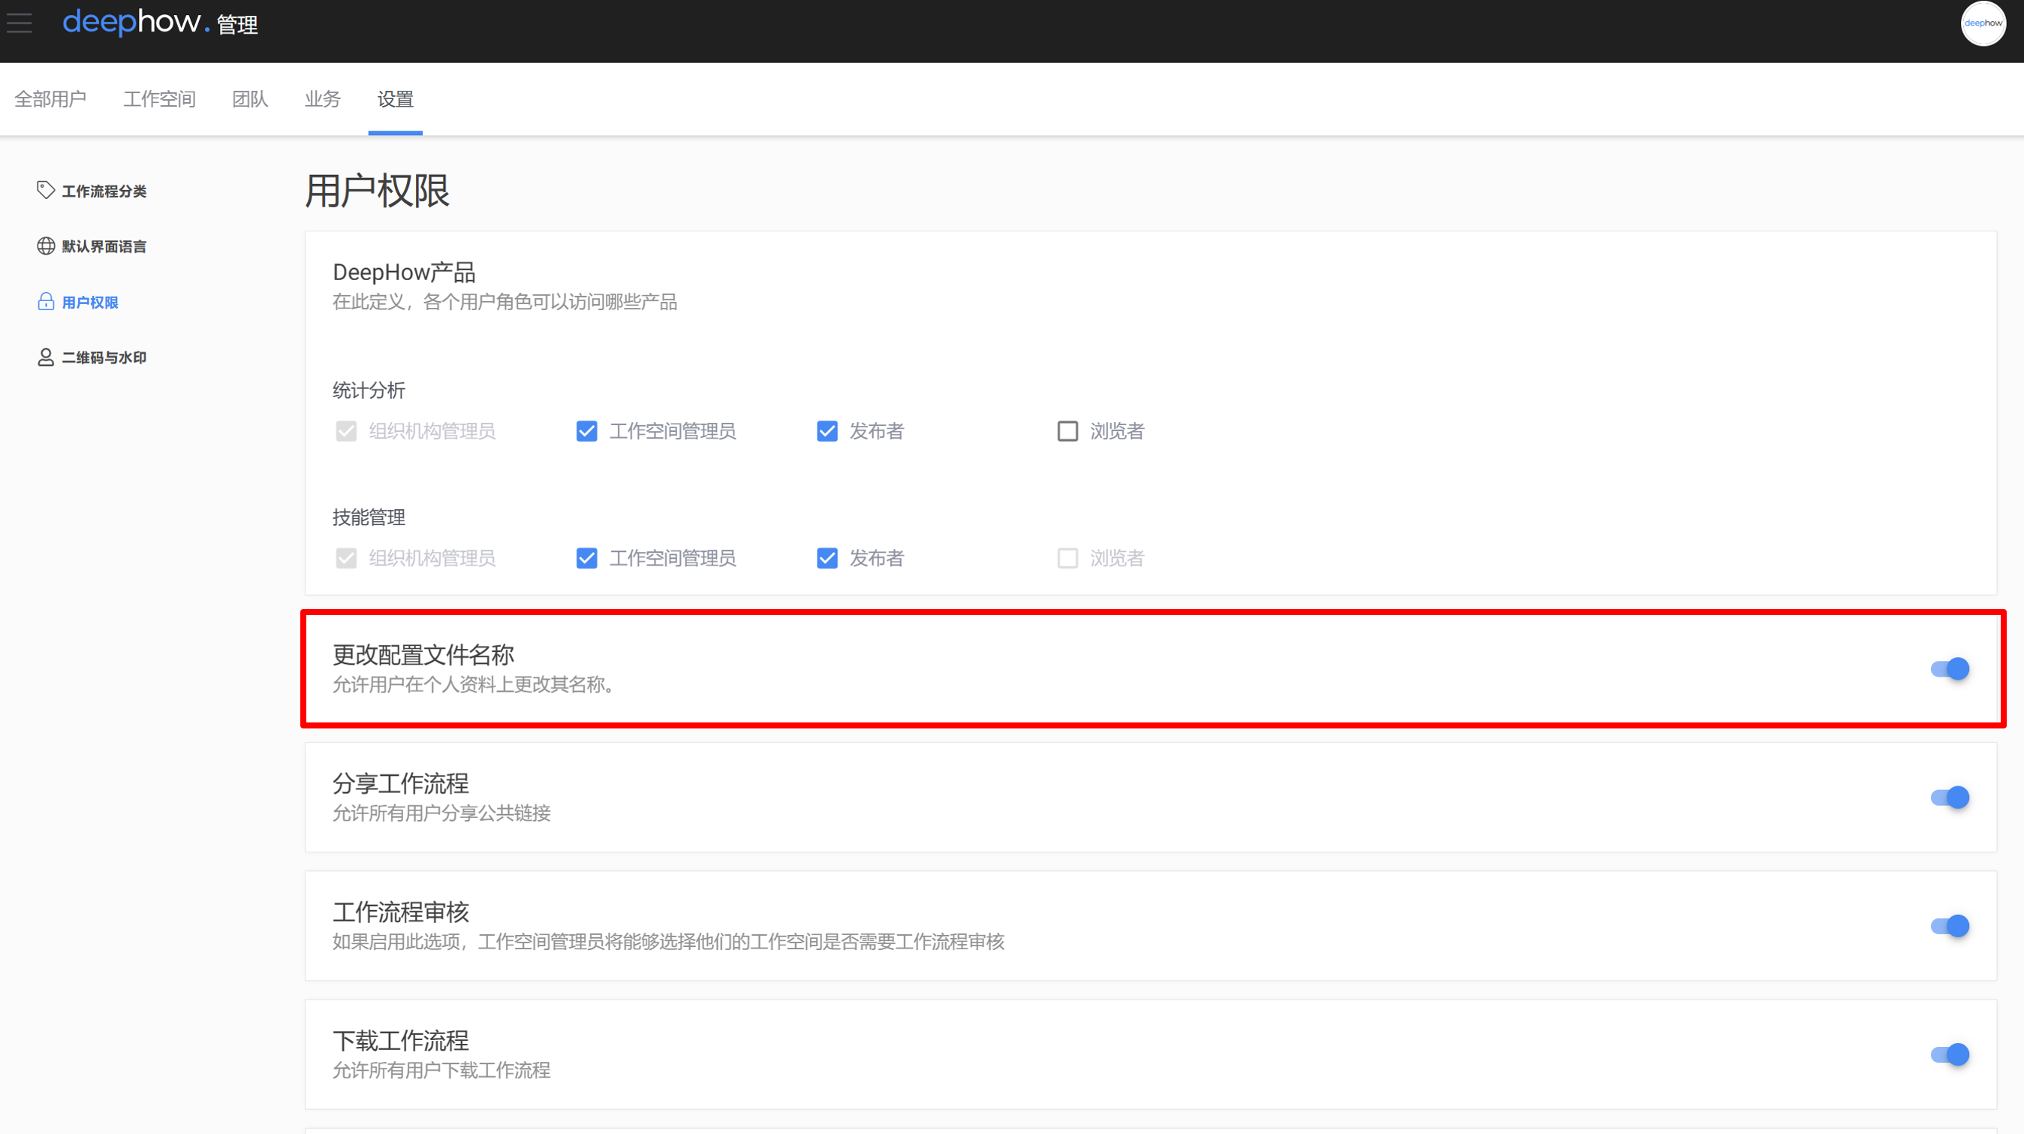The height and width of the screenshot is (1134, 2024).
Task: Click the tag icon beside 工作流程分类
Action: (x=46, y=190)
